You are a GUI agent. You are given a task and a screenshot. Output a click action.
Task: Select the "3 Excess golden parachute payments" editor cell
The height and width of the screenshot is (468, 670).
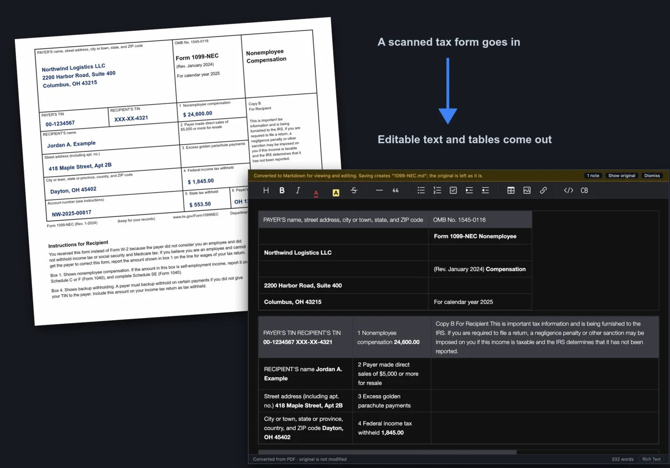point(392,401)
